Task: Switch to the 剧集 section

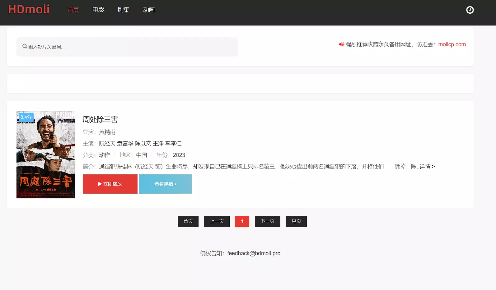Action: [123, 10]
